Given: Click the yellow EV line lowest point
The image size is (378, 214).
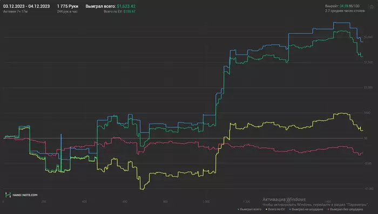Looking at the screenshot, I should point(143,189).
